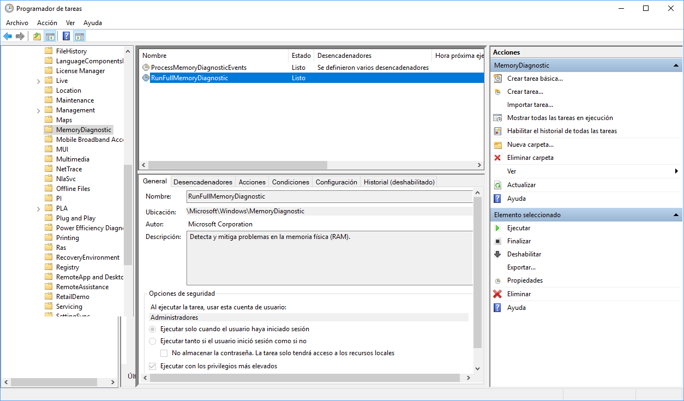Select the Registry folder in tree
Screen dimensions: 684x401
click(x=68, y=267)
